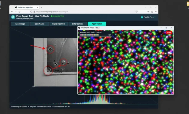Click the browser address bar URL
Screen dimensions: 189x114
pos(52,12)
